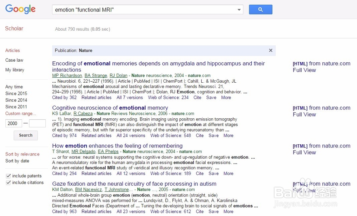Remove the Publication: Nature filter
The image size is (357, 216).
(271, 51)
